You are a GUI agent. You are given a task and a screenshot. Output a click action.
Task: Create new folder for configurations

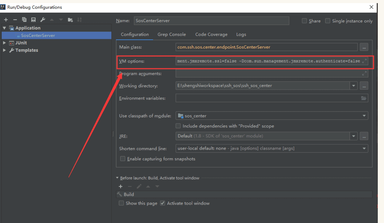tap(70, 20)
